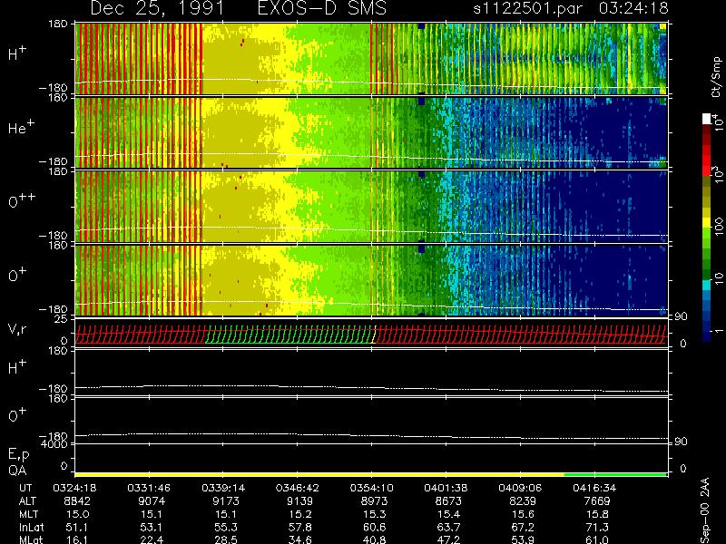Click the InLat value '60.6'
Screen dimensions: 726x544
click(374, 527)
